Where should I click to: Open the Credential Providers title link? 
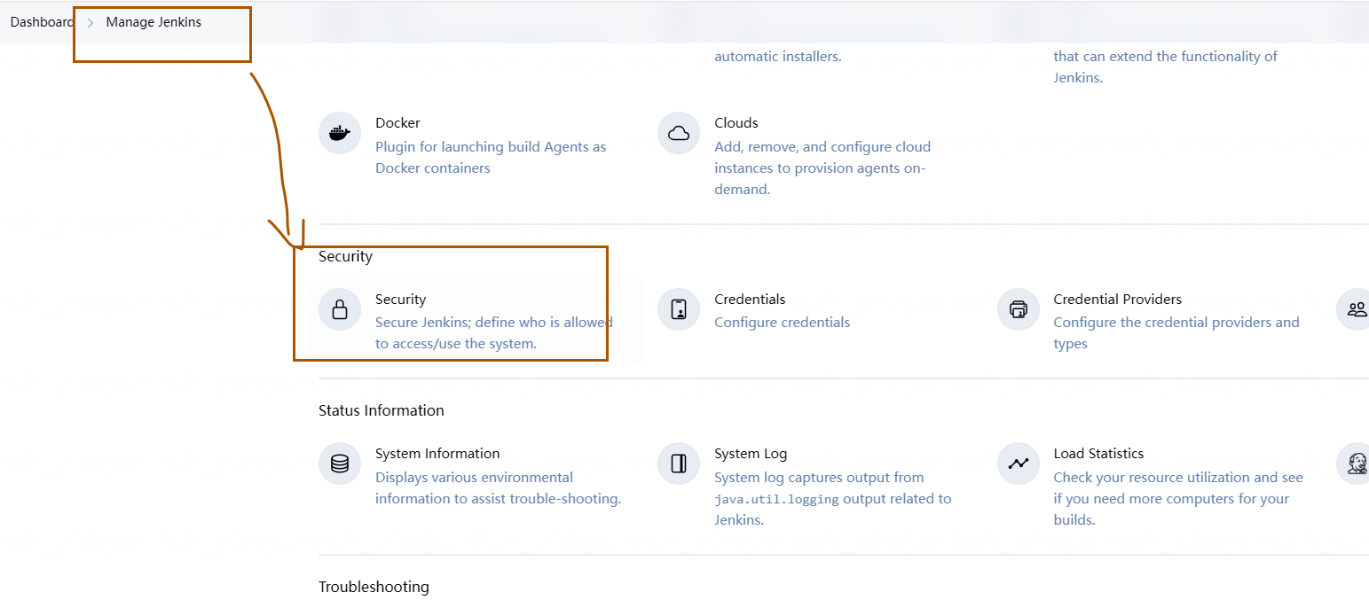[x=1117, y=299]
